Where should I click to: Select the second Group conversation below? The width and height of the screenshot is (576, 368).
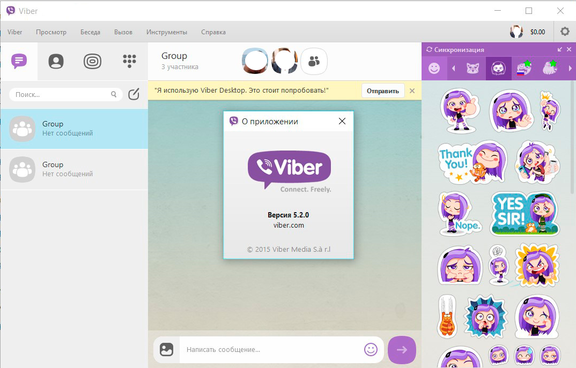(74, 169)
